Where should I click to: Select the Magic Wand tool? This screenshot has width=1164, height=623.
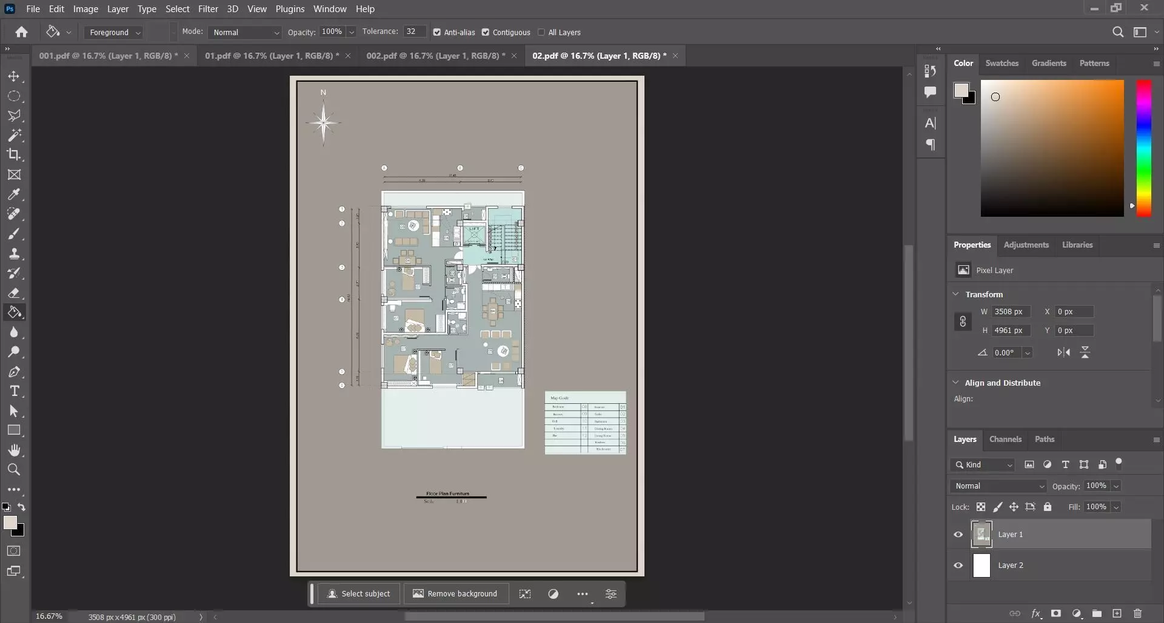pos(14,135)
